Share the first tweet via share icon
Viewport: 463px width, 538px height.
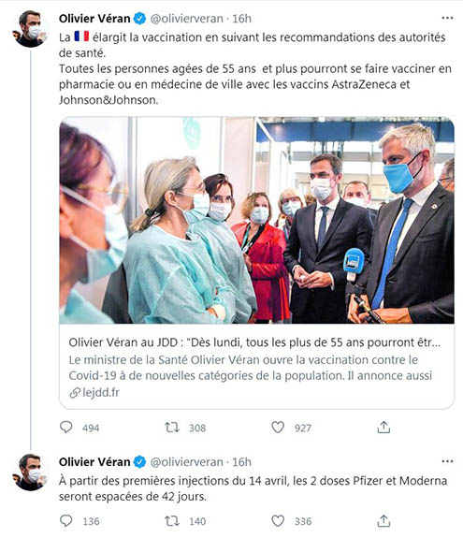383,428
